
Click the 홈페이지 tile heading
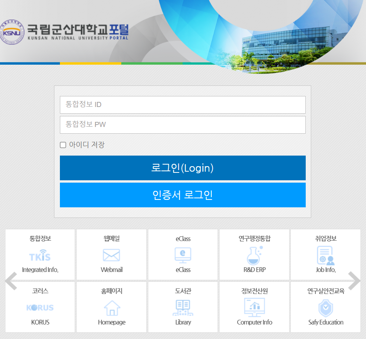(x=112, y=291)
